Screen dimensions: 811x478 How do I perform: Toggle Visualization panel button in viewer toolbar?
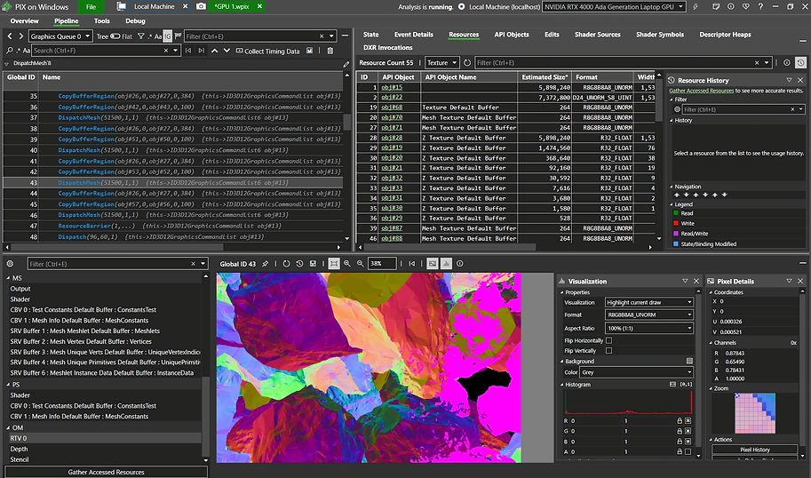(446, 264)
